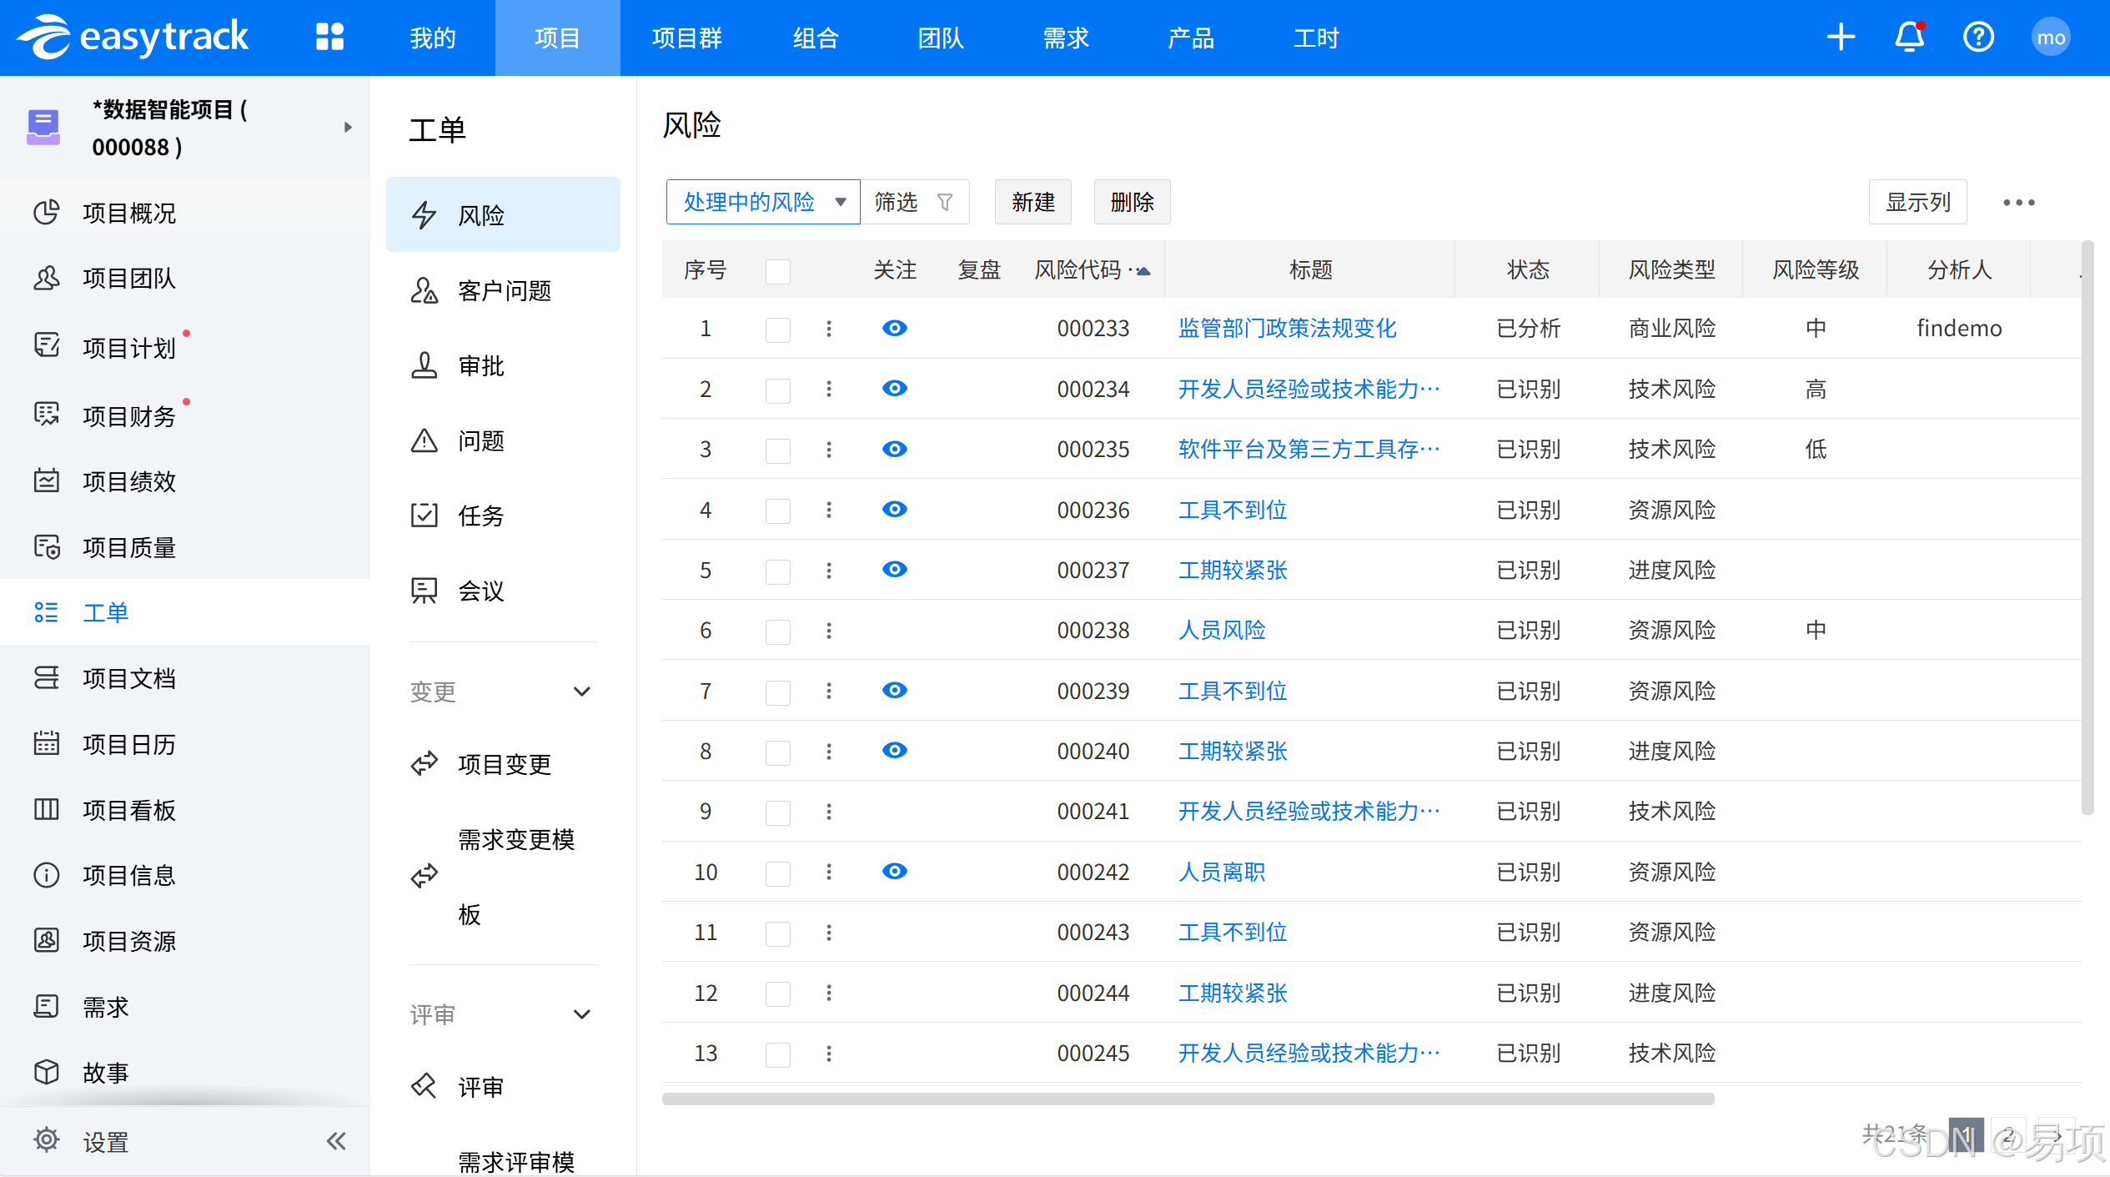Click the filter funnel icon
This screenshot has width=2110, height=1177.
pos(945,202)
